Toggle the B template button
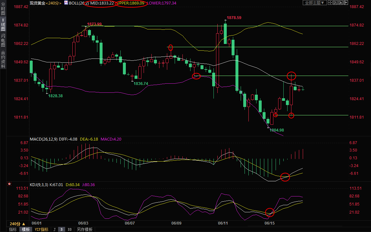Image resolution: width=371 pixels, height=232 pixels. (x=61, y=229)
